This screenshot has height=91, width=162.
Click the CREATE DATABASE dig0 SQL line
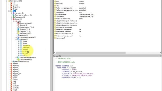pos(64,66)
